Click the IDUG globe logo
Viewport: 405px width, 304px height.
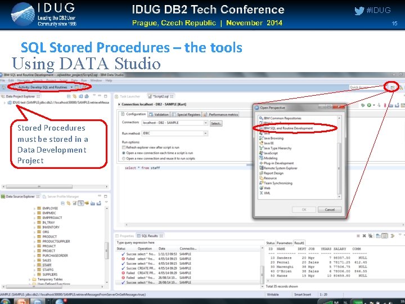coord(22,14)
